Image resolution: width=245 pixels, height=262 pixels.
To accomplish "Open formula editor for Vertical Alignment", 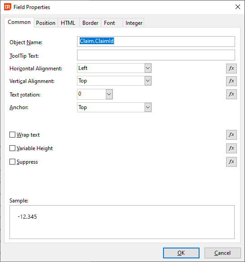I will [x=231, y=81].
